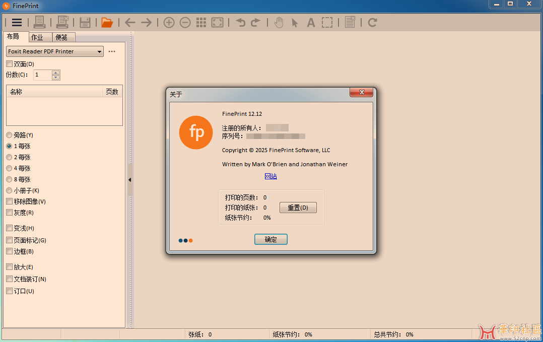Collapse the side panel with the arrow handle
Screen dimensions: 543x342
coord(130,180)
